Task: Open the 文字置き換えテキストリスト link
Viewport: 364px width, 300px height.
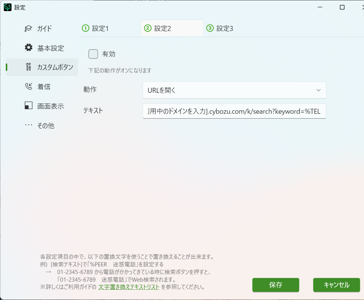Action: 129,287
